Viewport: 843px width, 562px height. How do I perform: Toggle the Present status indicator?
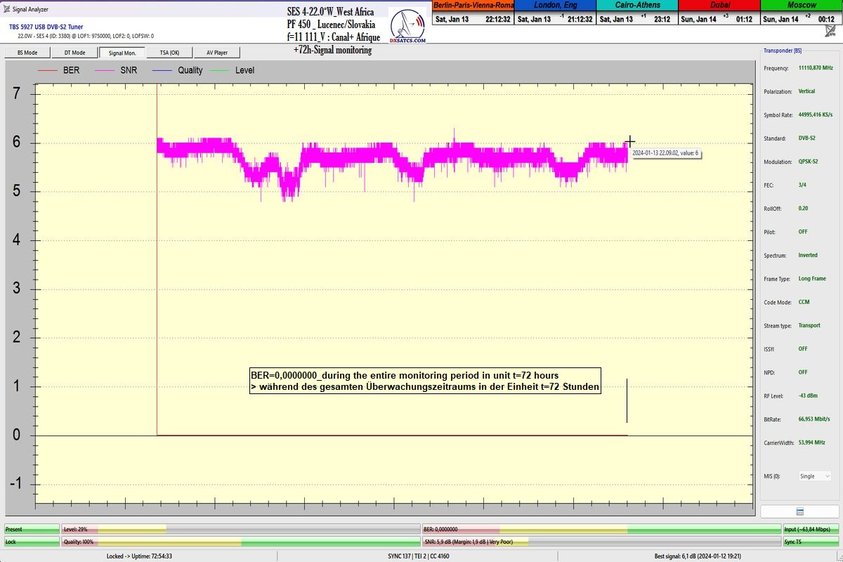point(32,529)
